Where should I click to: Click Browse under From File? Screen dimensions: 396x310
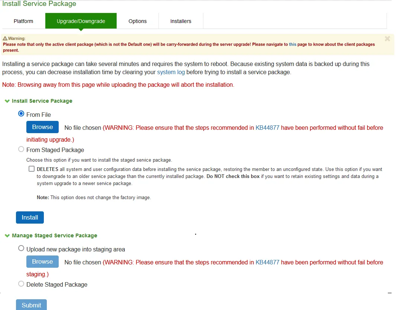tap(42, 127)
